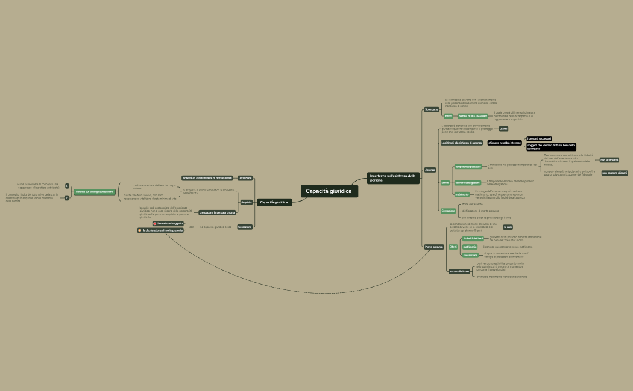This screenshot has height=391, width=633.
Task: Click the "In caso di ritorno" node
Action: click(459, 271)
